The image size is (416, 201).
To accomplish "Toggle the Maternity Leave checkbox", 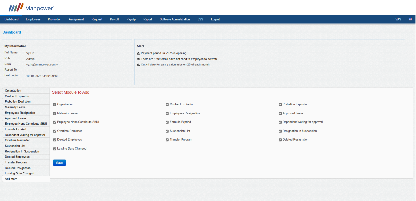I will [55, 114].
